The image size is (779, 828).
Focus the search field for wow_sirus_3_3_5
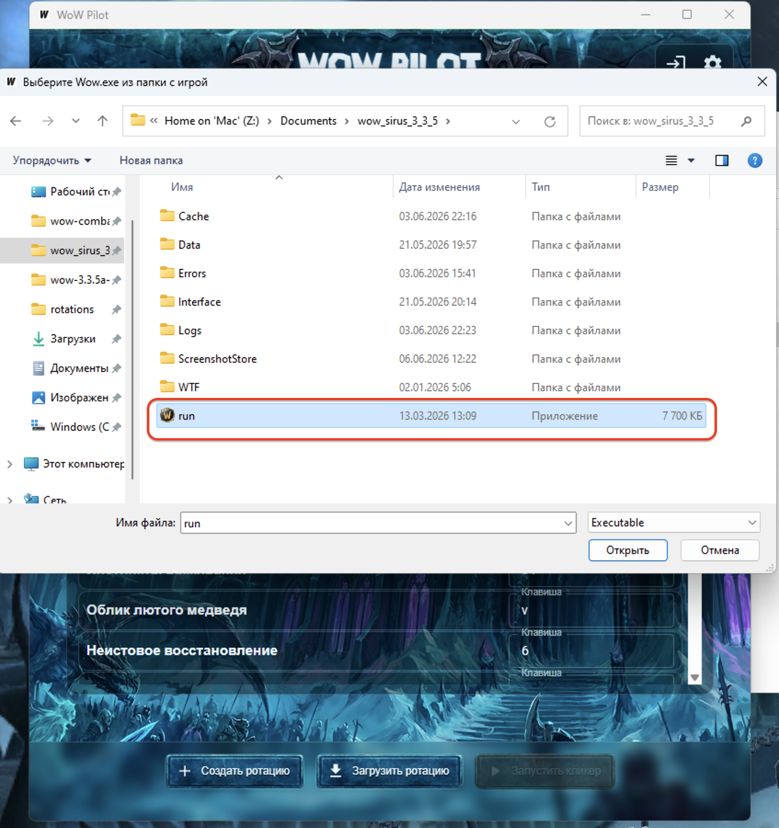[x=672, y=121]
